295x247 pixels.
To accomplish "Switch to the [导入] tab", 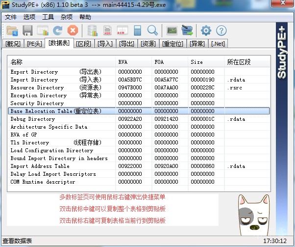I will [x=105, y=44].
